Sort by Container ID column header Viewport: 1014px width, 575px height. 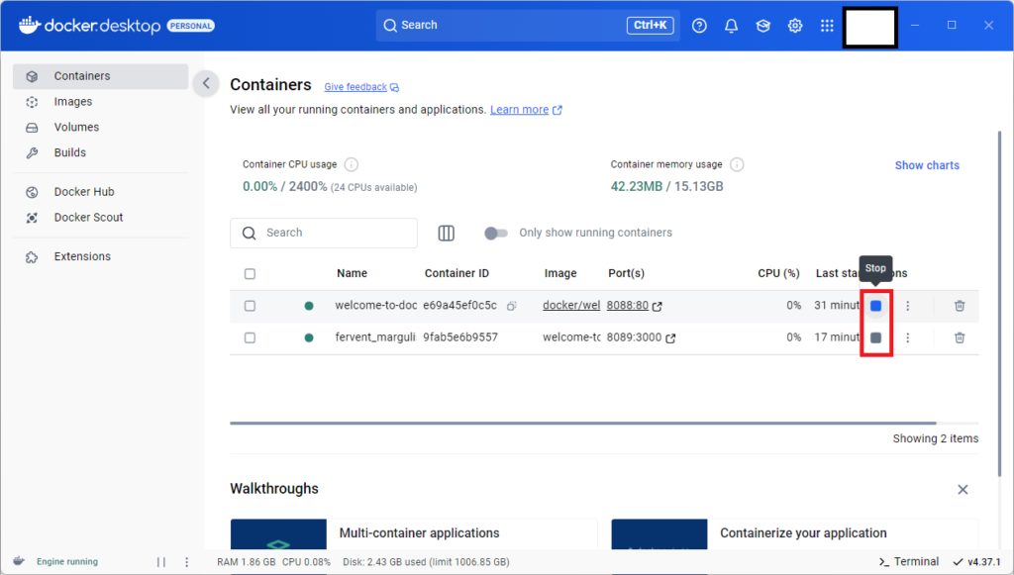pos(456,273)
